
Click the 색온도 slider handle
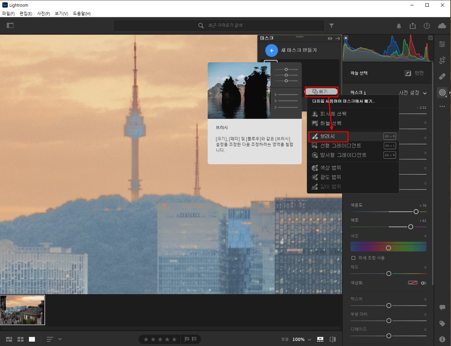coord(416,211)
